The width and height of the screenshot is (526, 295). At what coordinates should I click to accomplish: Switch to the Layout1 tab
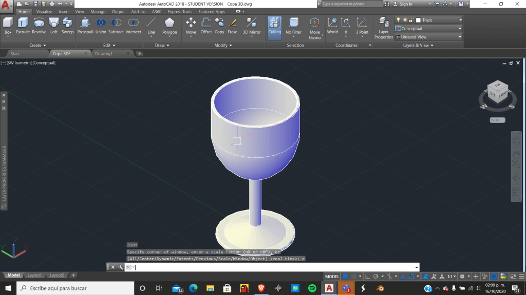pyautogui.click(x=35, y=275)
